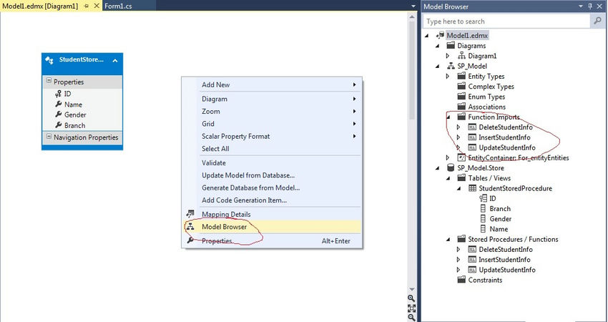Click the Model Browser icon in context menu
Screen dimensions: 608x322
click(190, 227)
